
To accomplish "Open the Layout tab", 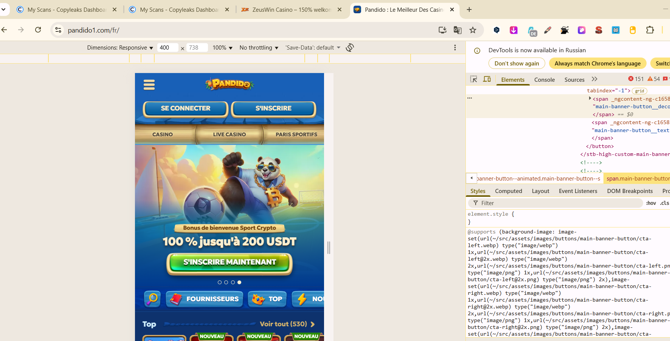I will (540, 191).
